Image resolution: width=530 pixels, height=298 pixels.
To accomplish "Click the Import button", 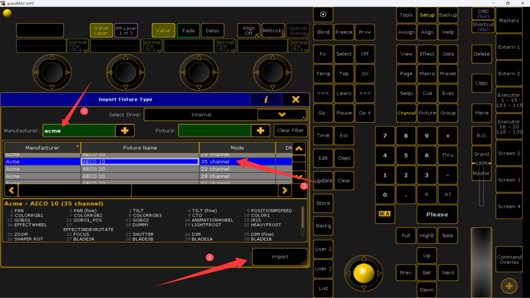I will [x=279, y=257].
